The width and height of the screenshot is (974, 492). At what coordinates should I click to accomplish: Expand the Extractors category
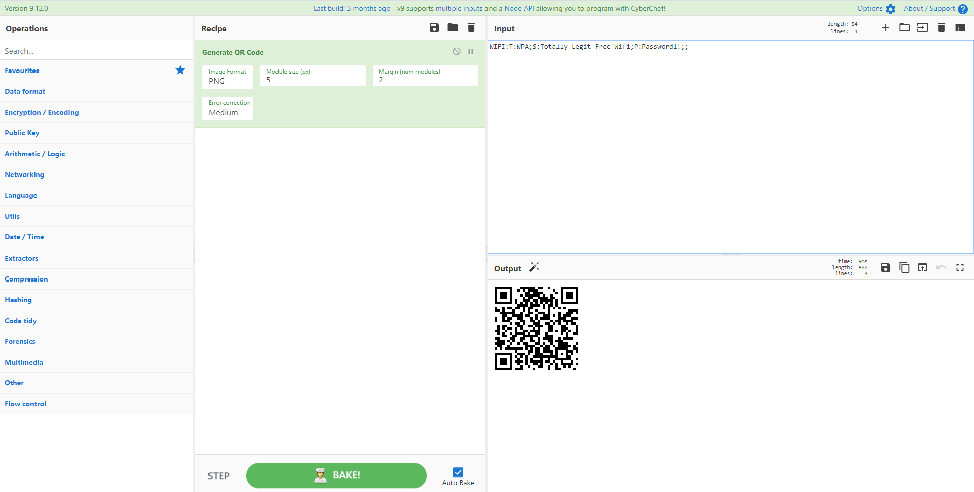[x=96, y=258]
